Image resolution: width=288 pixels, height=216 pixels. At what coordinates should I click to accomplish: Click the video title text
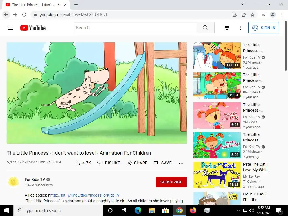click(x=79, y=153)
